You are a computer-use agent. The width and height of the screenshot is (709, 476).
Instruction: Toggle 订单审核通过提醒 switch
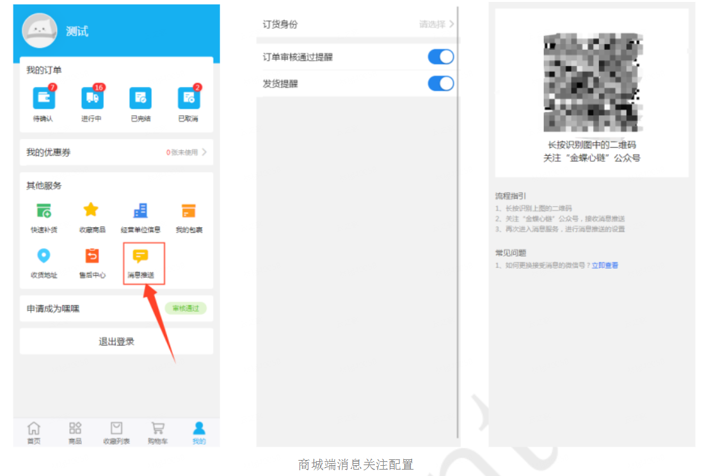(441, 57)
